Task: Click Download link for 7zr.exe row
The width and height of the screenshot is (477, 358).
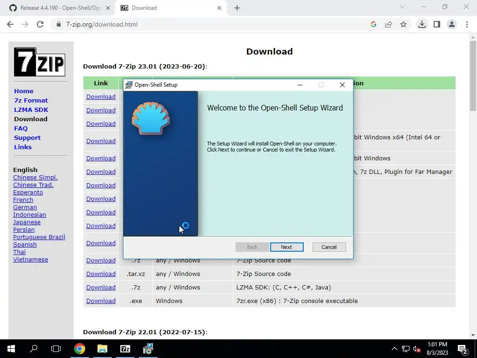Action: tap(101, 301)
